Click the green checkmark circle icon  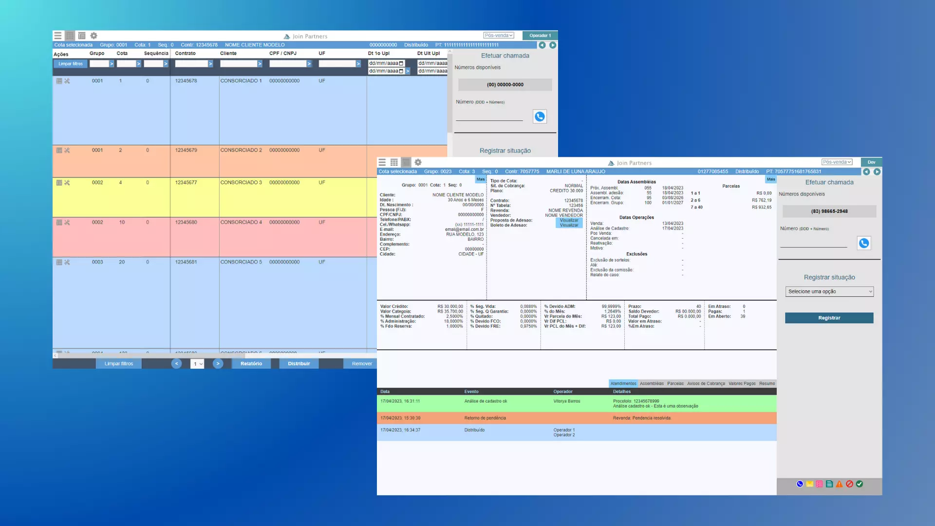tap(860, 484)
